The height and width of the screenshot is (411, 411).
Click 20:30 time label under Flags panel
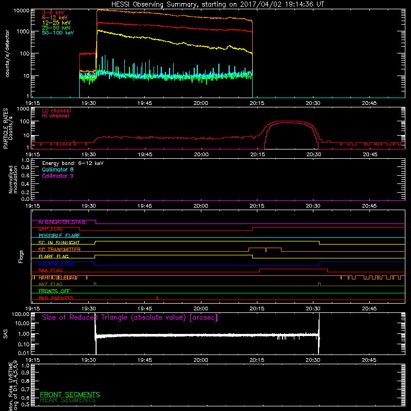(313, 309)
